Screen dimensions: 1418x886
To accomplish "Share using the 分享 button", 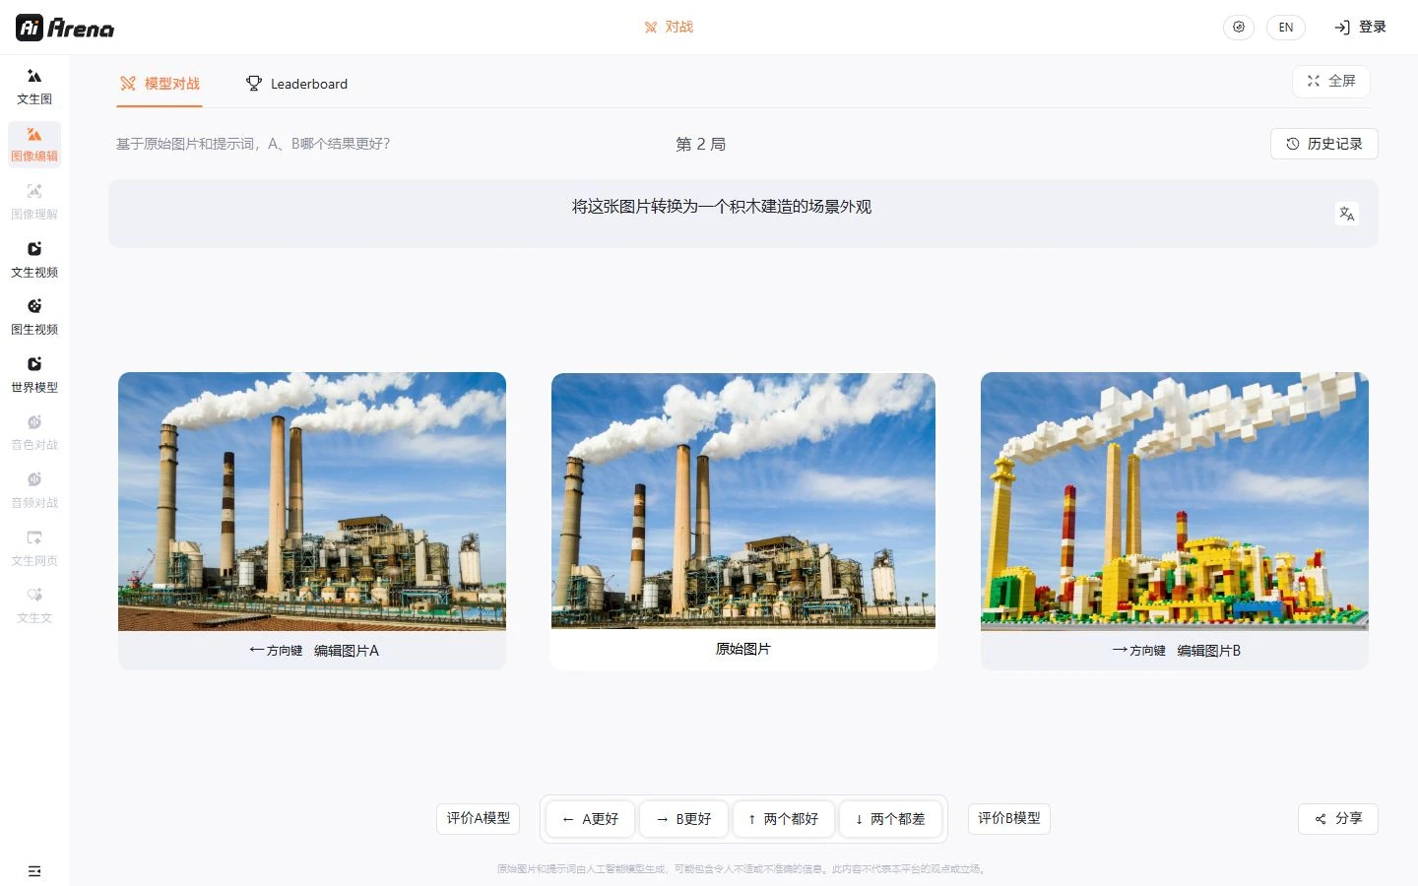I will click(1338, 819).
